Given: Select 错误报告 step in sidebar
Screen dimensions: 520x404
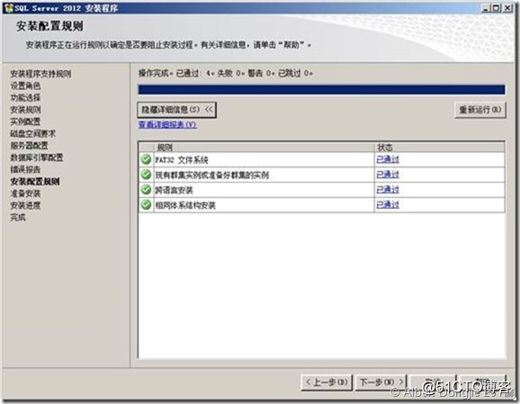Looking at the screenshot, I should click(25, 169).
